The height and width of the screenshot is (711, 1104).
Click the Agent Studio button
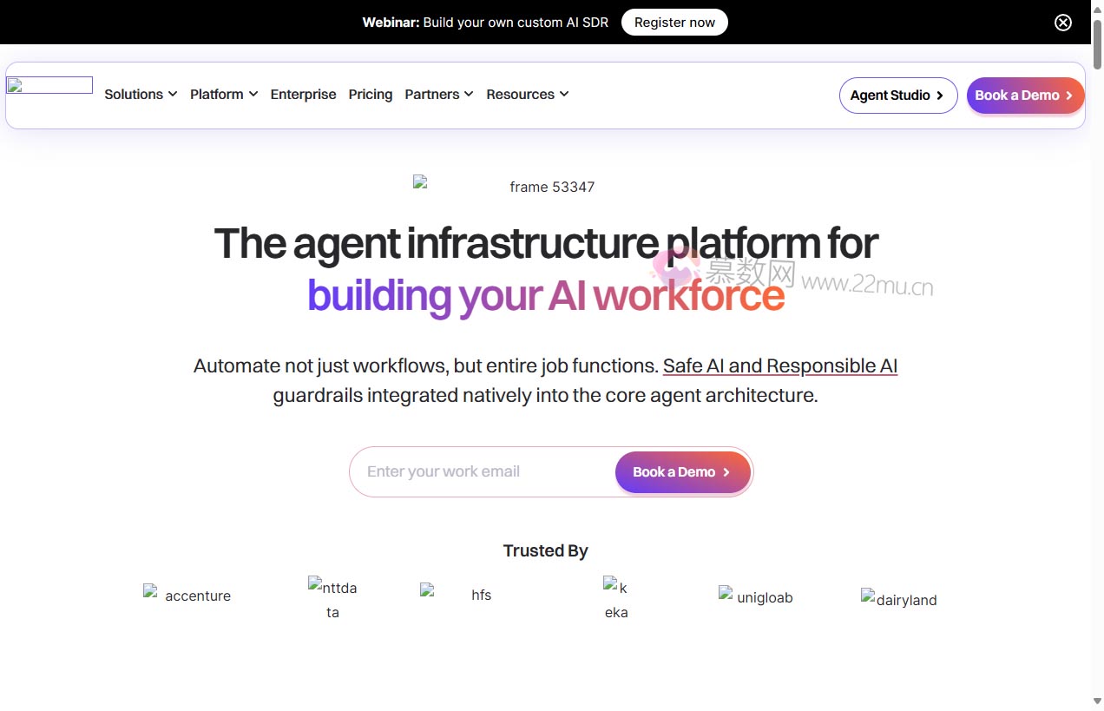pyautogui.click(x=898, y=95)
